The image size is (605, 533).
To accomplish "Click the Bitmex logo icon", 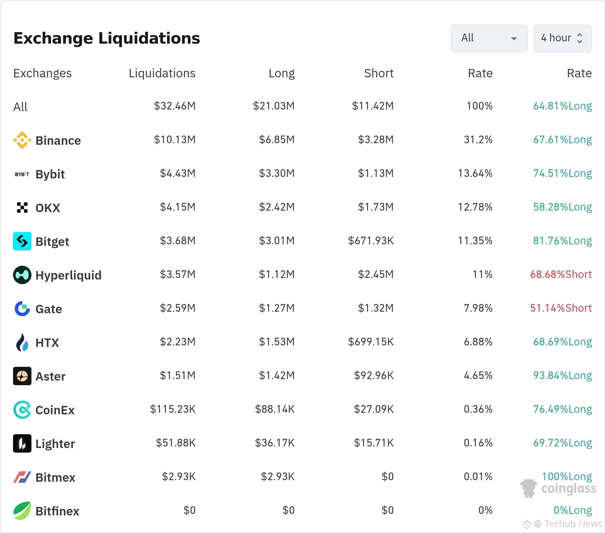I will [22, 477].
